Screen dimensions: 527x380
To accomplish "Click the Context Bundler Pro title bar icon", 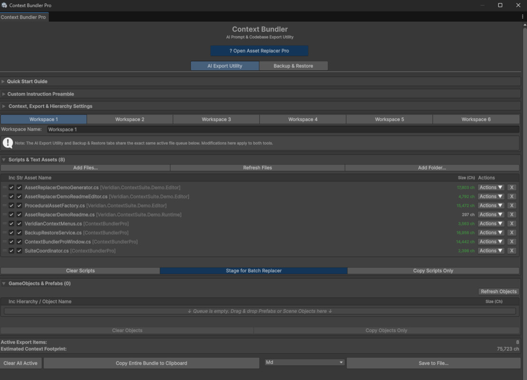I will (4, 5).
